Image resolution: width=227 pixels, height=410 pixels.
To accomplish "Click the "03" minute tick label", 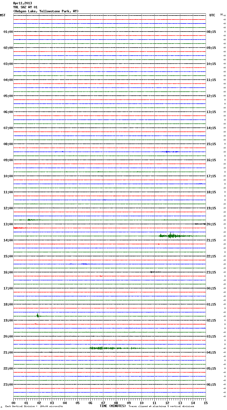I will [x=52, y=403].
